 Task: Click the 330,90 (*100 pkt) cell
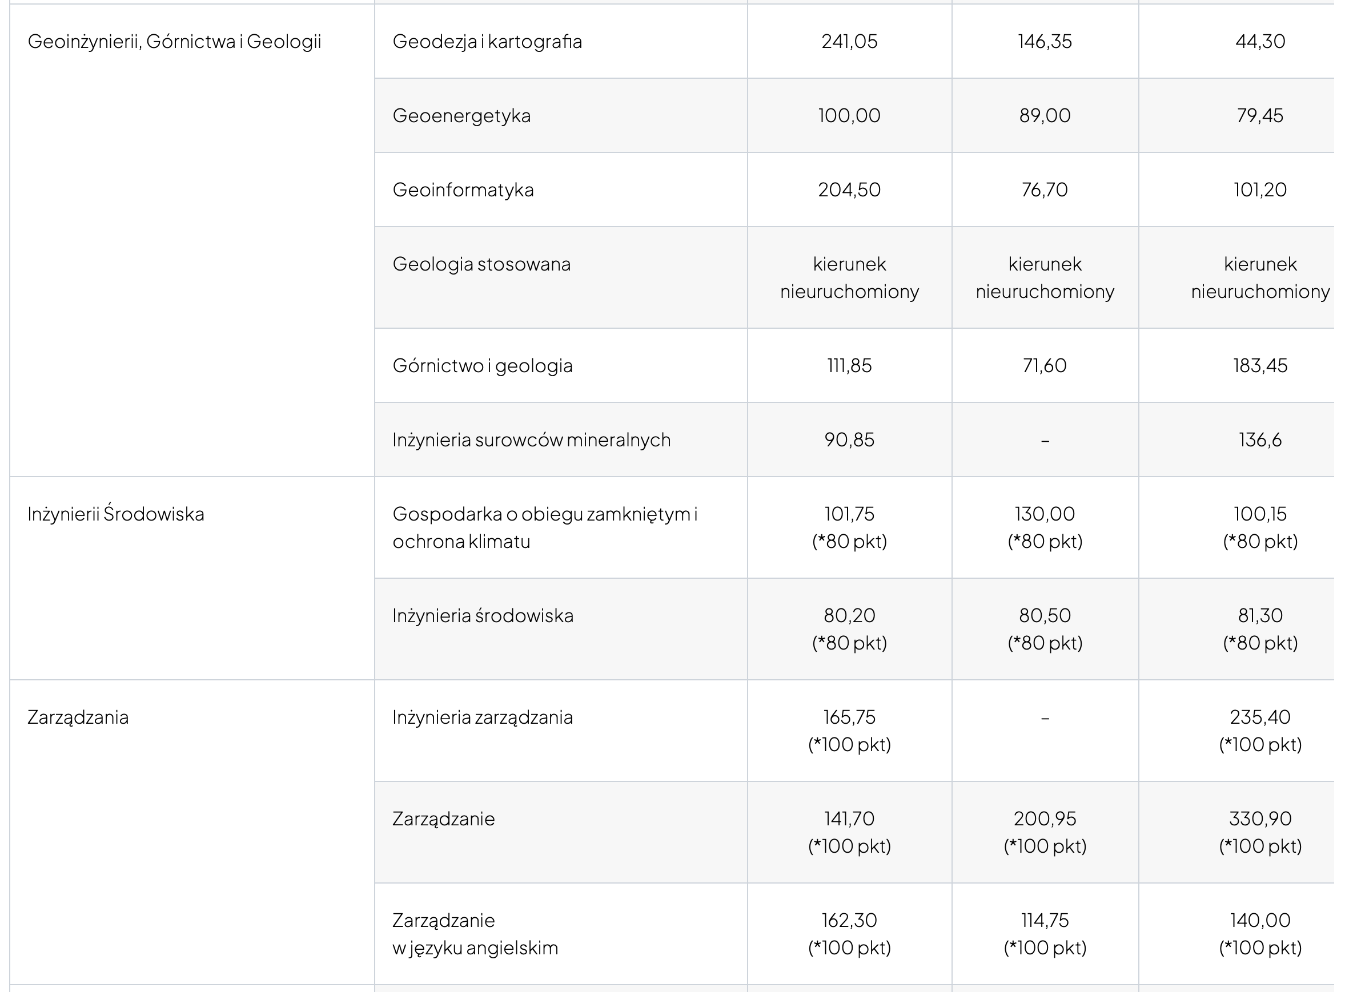tap(1259, 832)
